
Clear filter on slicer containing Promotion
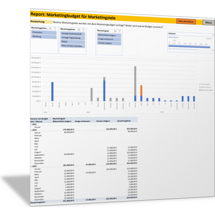tap(55, 29)
